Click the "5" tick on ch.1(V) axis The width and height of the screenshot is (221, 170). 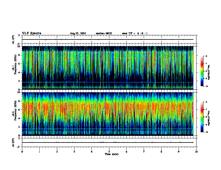(x=19, y=35)
